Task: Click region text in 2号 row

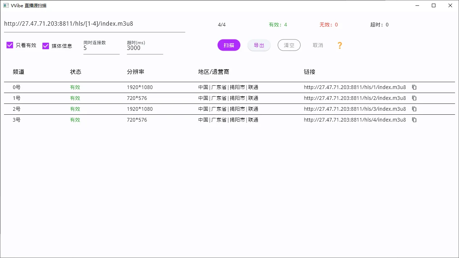Action: coord(228,109)
